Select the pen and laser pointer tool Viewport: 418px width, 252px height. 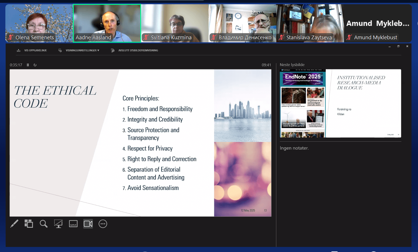(14, 224)
